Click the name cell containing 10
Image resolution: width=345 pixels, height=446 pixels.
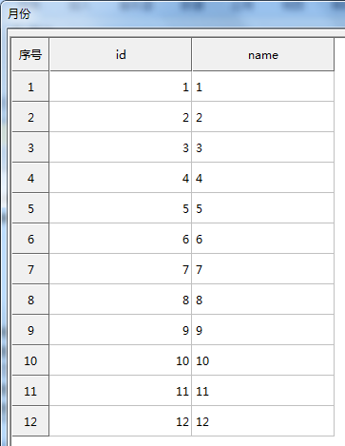point(263,360)
